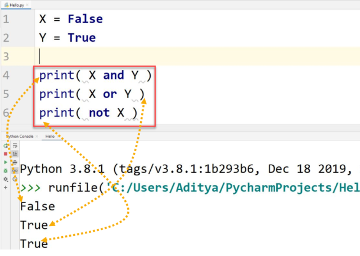Select the Hello console tab

[50, 136]
